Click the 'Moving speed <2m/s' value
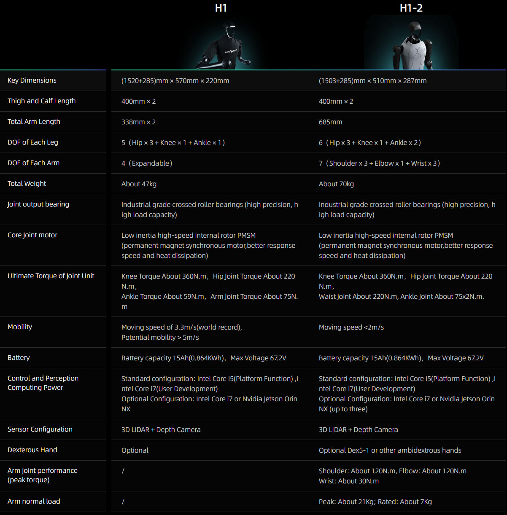 click(x=351, y=327)
